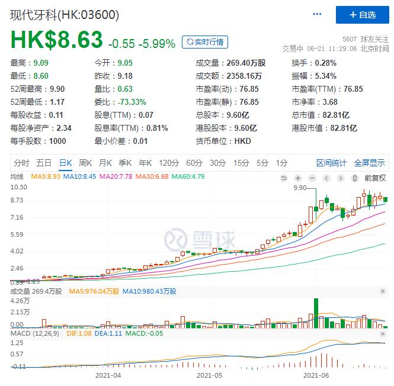Select the 月K monthly chart tab

tap(105, 163)
